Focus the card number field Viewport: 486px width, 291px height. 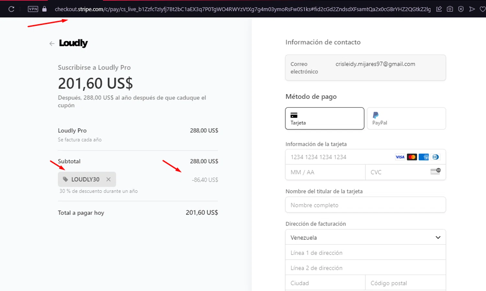(x=365, y=157)
